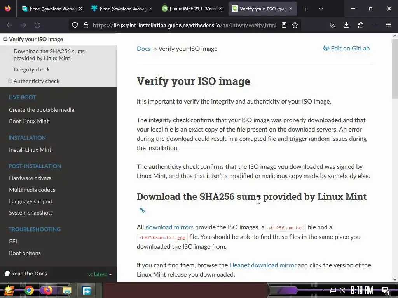Open the Language support page
Image resolution: width=398 pixels, height=298 pixels.
31,201
